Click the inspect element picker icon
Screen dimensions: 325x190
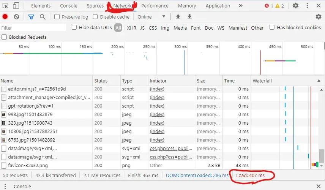(5, 6)
